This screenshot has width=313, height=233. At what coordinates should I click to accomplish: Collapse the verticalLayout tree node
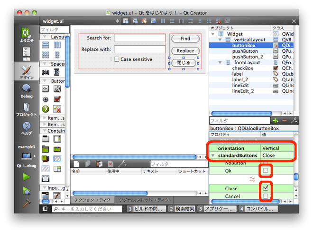click(x=221, y=40)
